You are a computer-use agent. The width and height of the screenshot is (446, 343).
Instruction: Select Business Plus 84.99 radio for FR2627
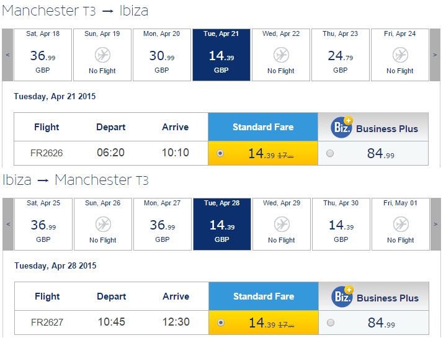[x=331, y=323]
